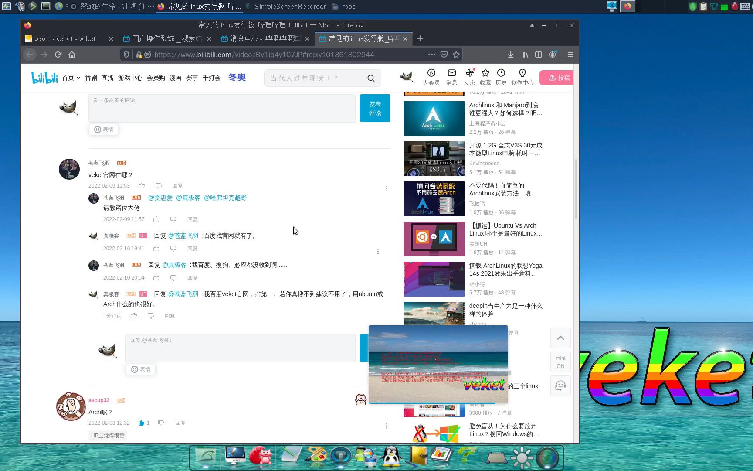Toggle Firefox sidebar view
Screen dimensions: 753x471
tap(539, 55)
